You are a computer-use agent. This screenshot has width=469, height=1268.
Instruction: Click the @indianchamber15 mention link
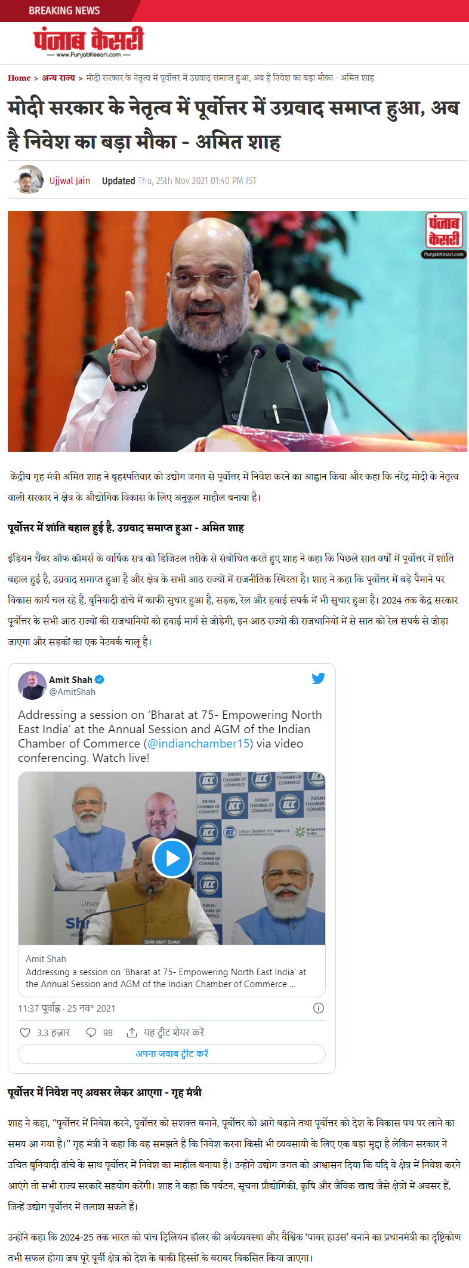(198, 743)
